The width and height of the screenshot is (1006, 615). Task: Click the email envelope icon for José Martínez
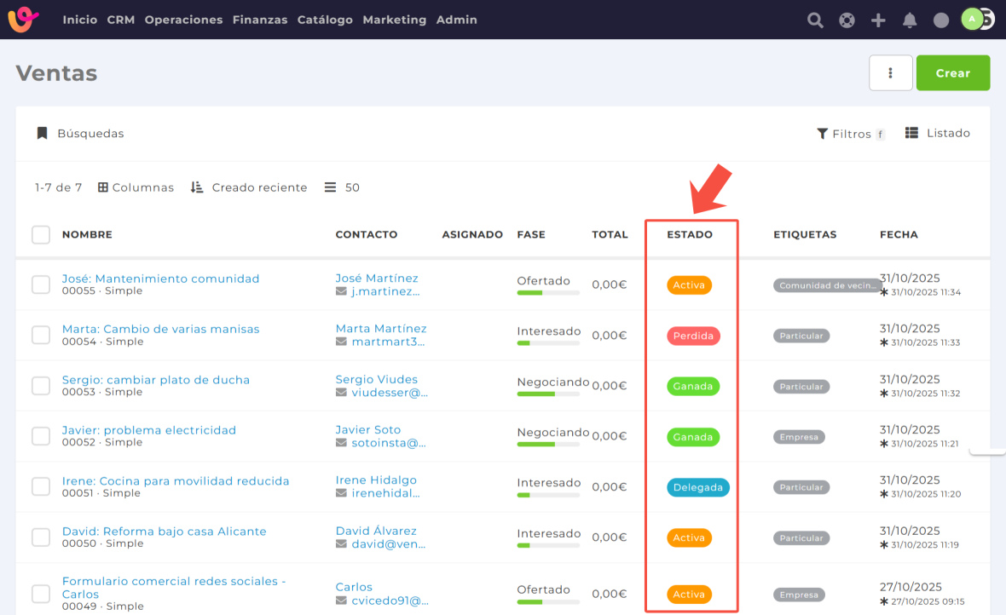[342, 291]
